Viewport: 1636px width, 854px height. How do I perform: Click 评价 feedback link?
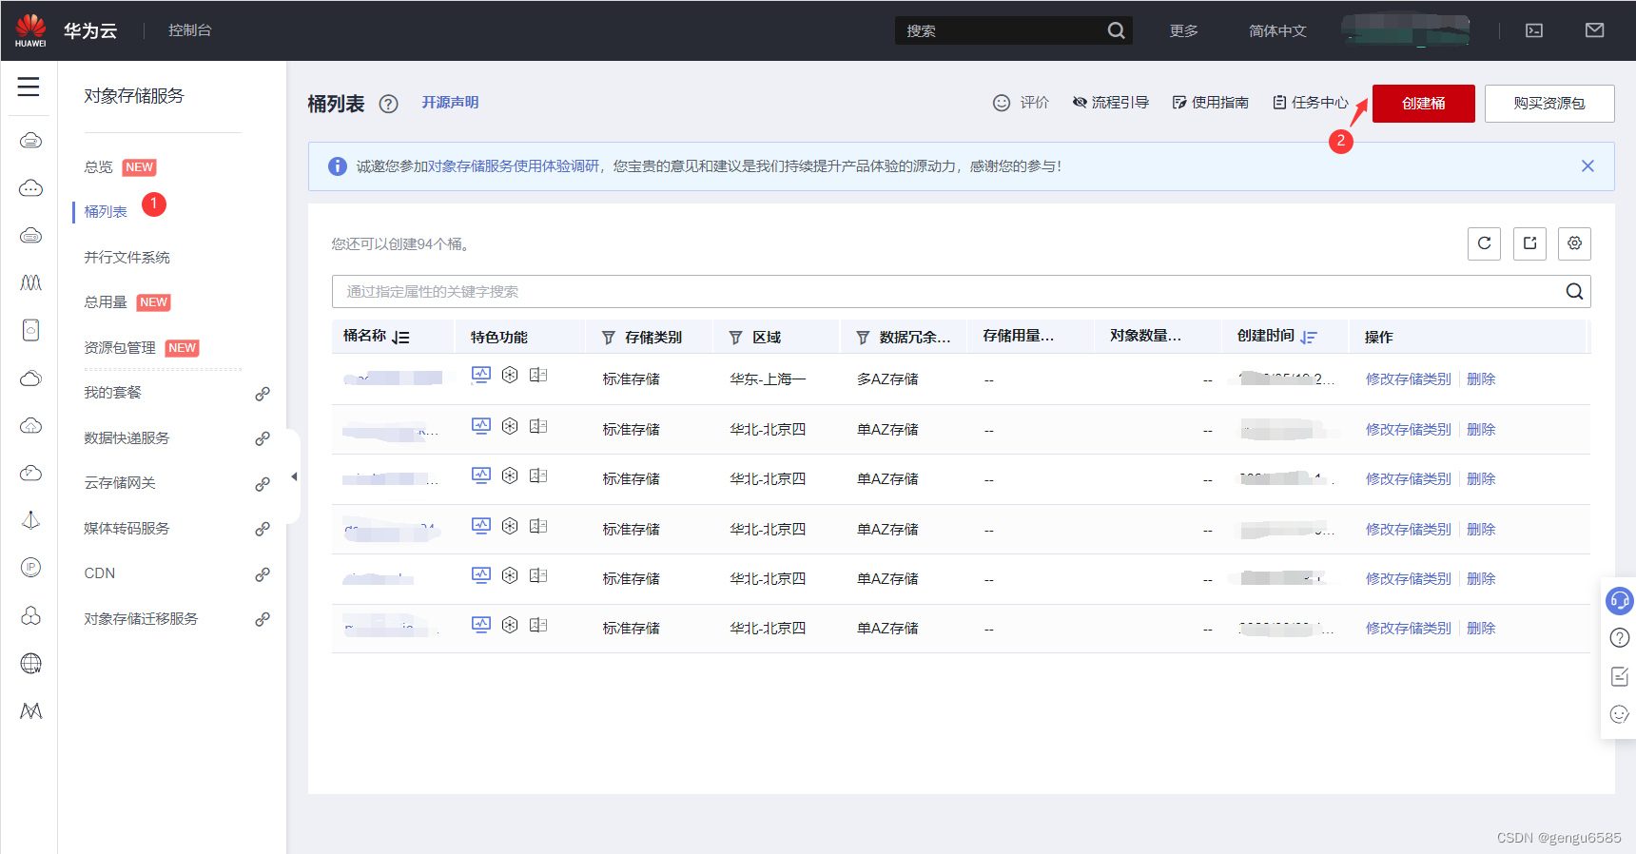click(x=1021, y=103)
